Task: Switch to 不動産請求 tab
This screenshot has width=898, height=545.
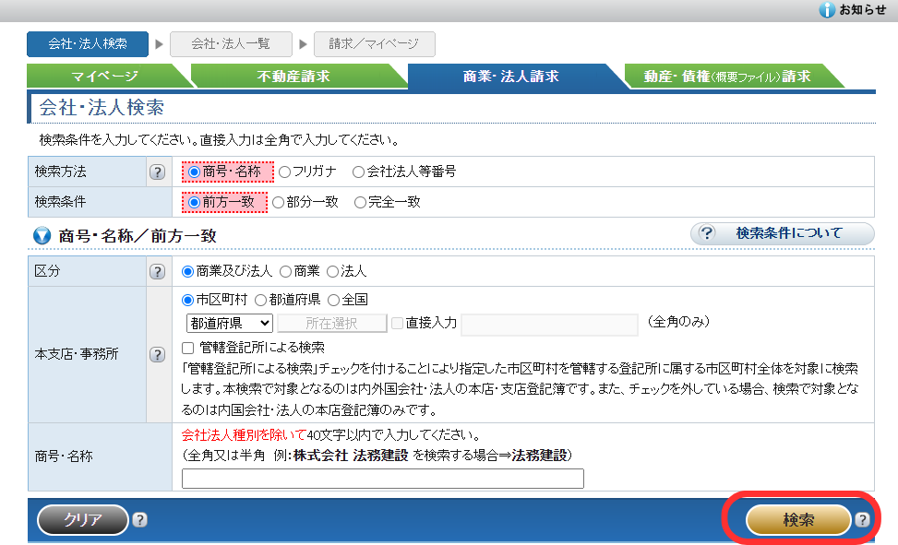Action: click(x=293, y=77)
